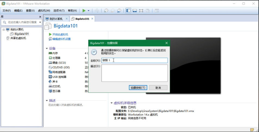Click the Bigdata101 VM title icon
The height and width of the screenshot is (132, 259).
click(48, 26)
